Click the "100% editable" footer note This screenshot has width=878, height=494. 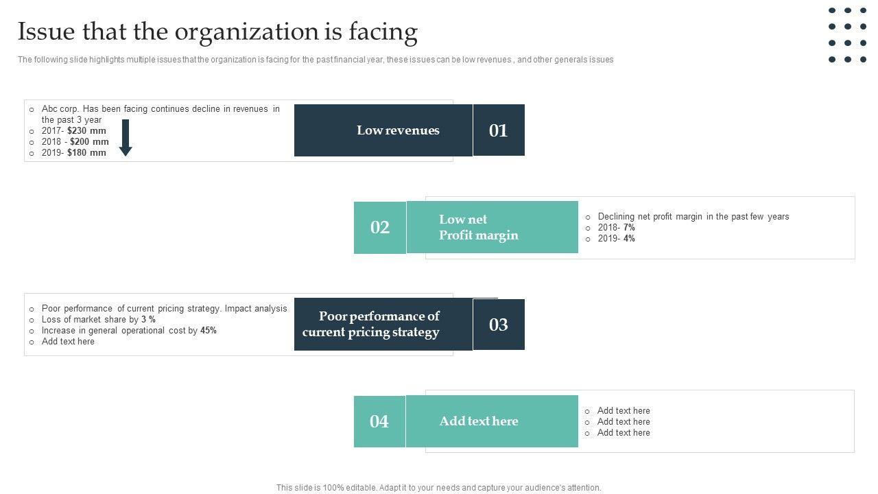439,488
